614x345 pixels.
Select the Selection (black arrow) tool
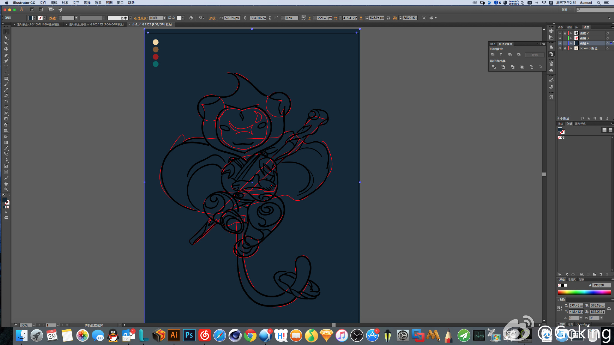click(x=6, y=32)
